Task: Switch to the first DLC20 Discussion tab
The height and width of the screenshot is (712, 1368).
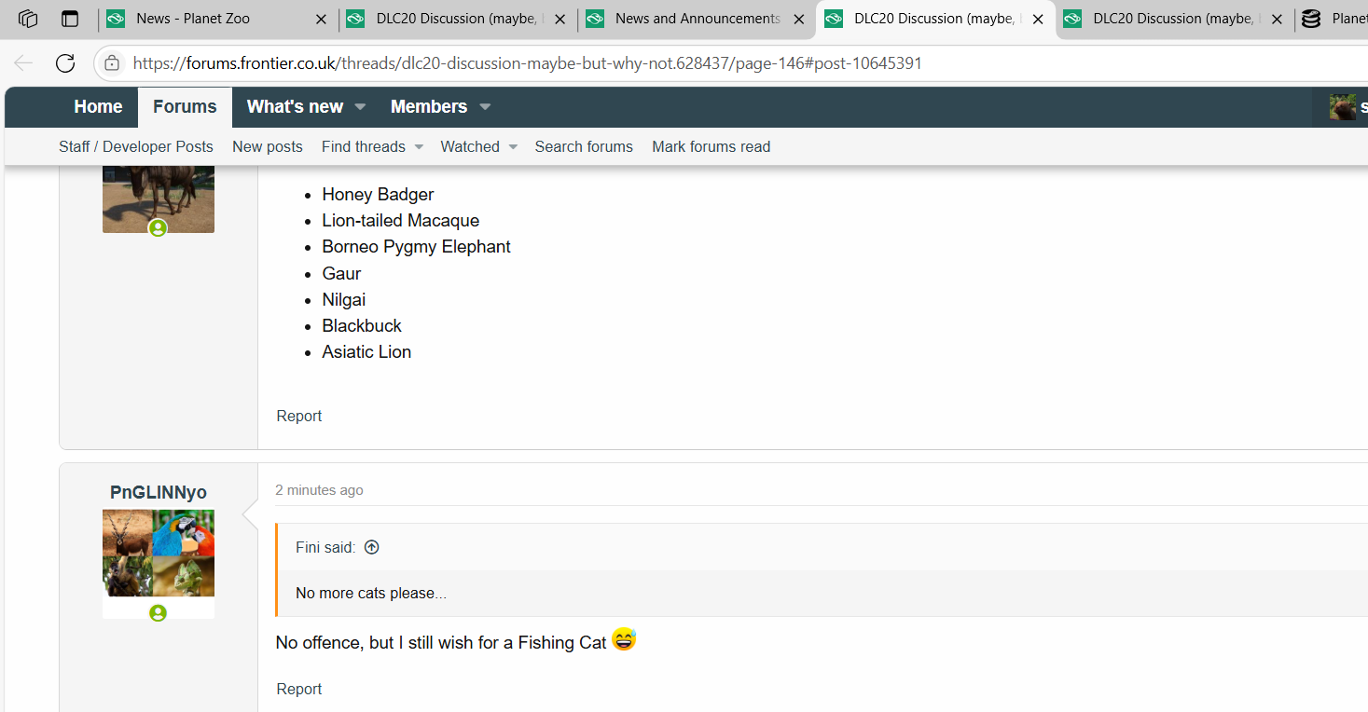Action: (457, 19)
